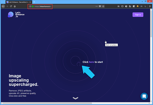
Task: Click the reader columns extension icon
Action: pos(134,6)
